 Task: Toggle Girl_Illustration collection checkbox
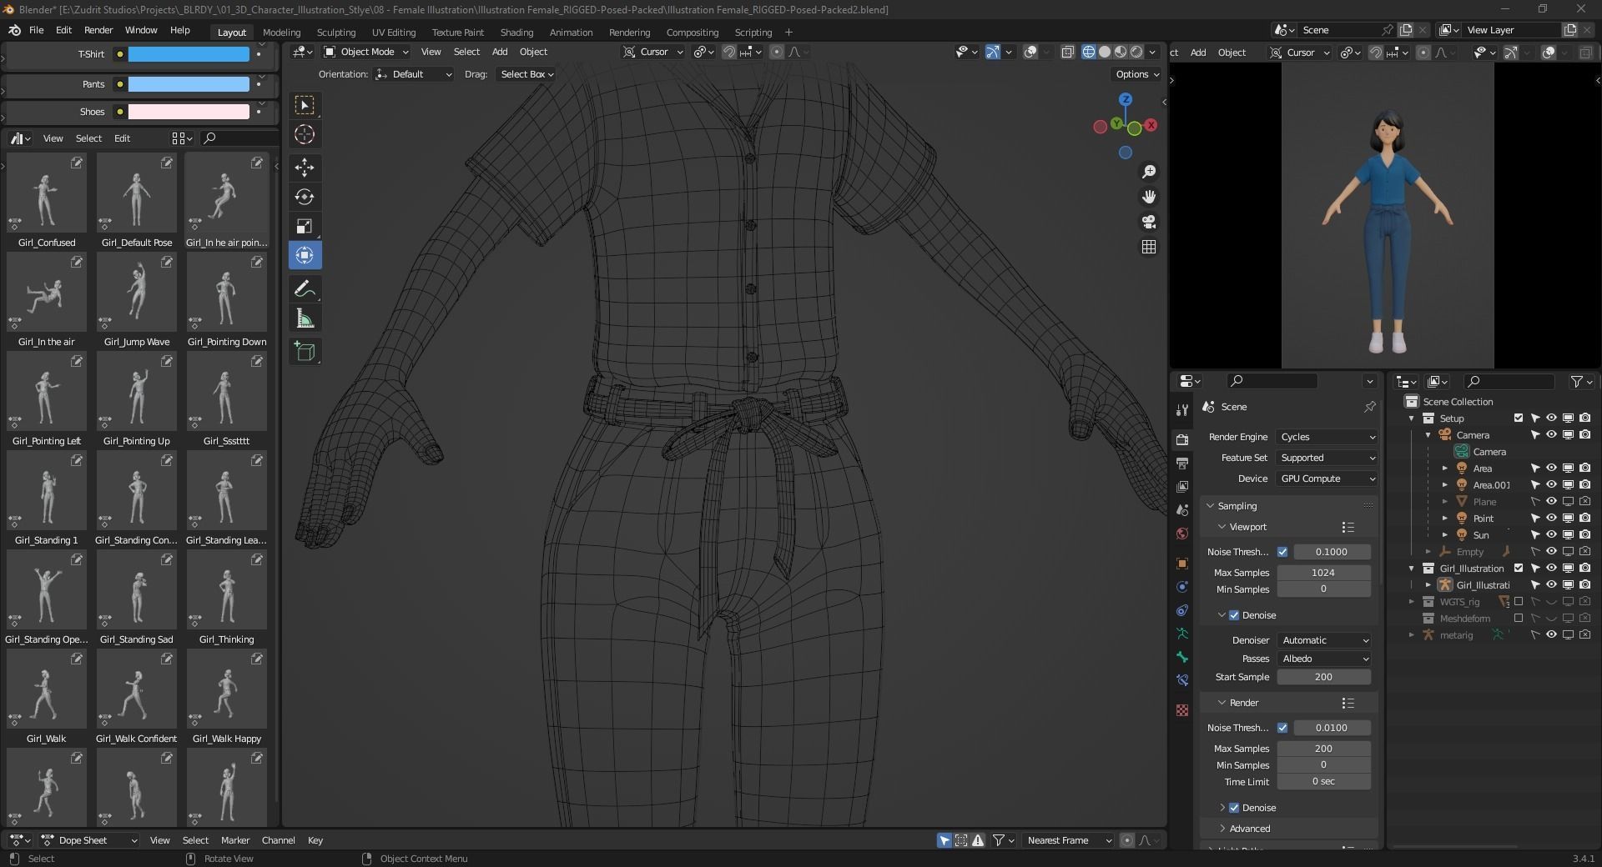pos(1519,568)
